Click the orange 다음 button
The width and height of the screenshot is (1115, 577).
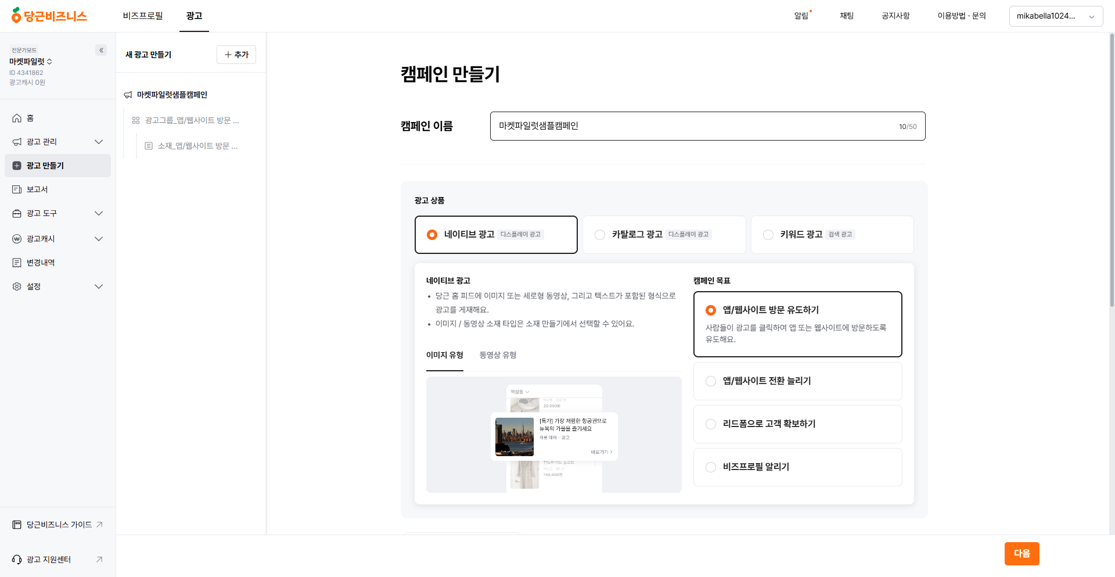(x=1022, y=554)
